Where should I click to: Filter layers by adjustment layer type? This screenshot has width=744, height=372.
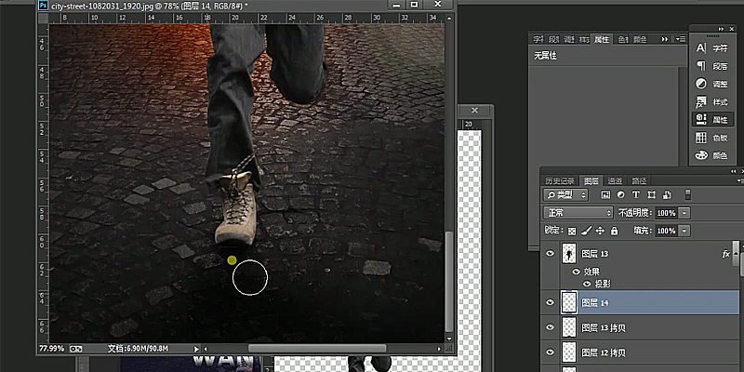(620, 194)
